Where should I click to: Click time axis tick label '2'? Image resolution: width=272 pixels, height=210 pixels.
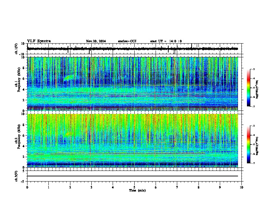70,187
